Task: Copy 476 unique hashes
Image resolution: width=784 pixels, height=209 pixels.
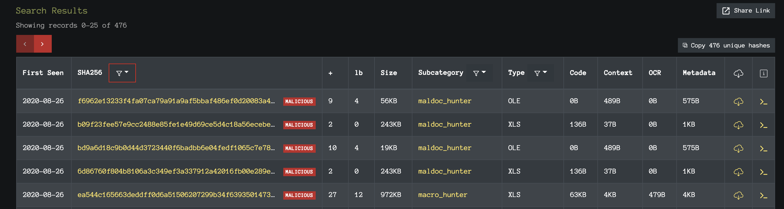Action: 726,46
